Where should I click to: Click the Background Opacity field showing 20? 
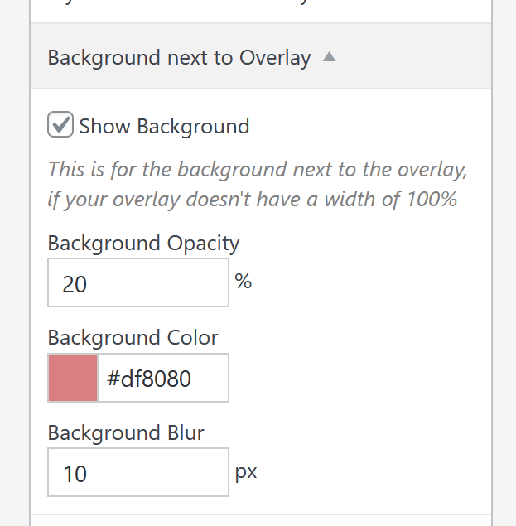137,283
